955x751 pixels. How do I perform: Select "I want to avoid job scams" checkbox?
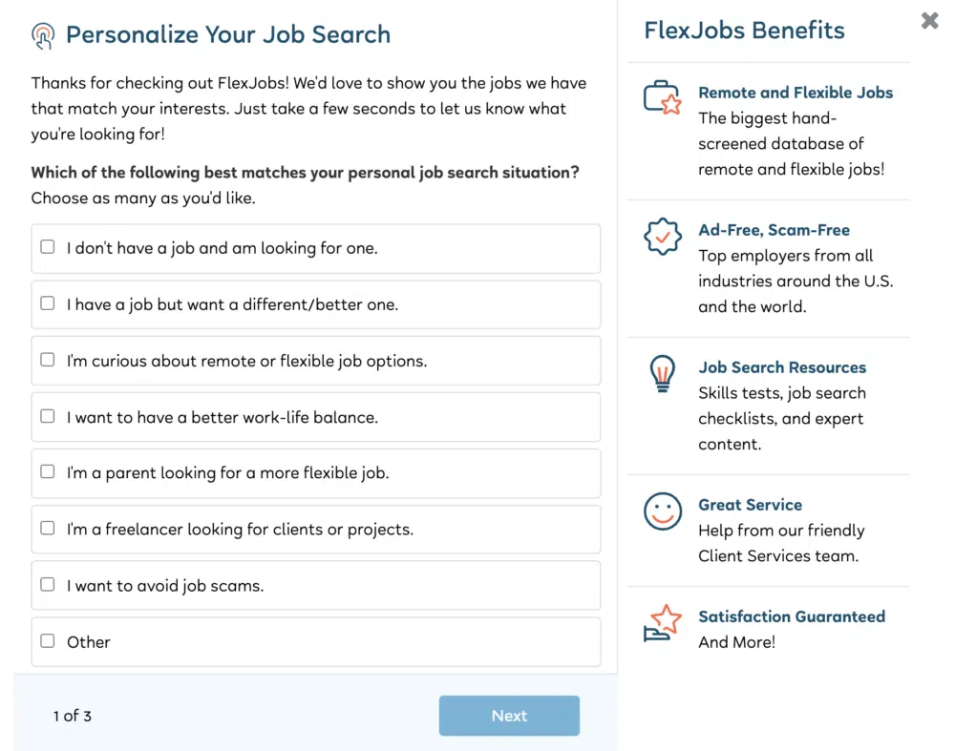point(48,584)
